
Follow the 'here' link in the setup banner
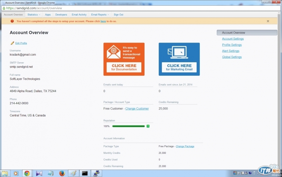tap(103, 21)
